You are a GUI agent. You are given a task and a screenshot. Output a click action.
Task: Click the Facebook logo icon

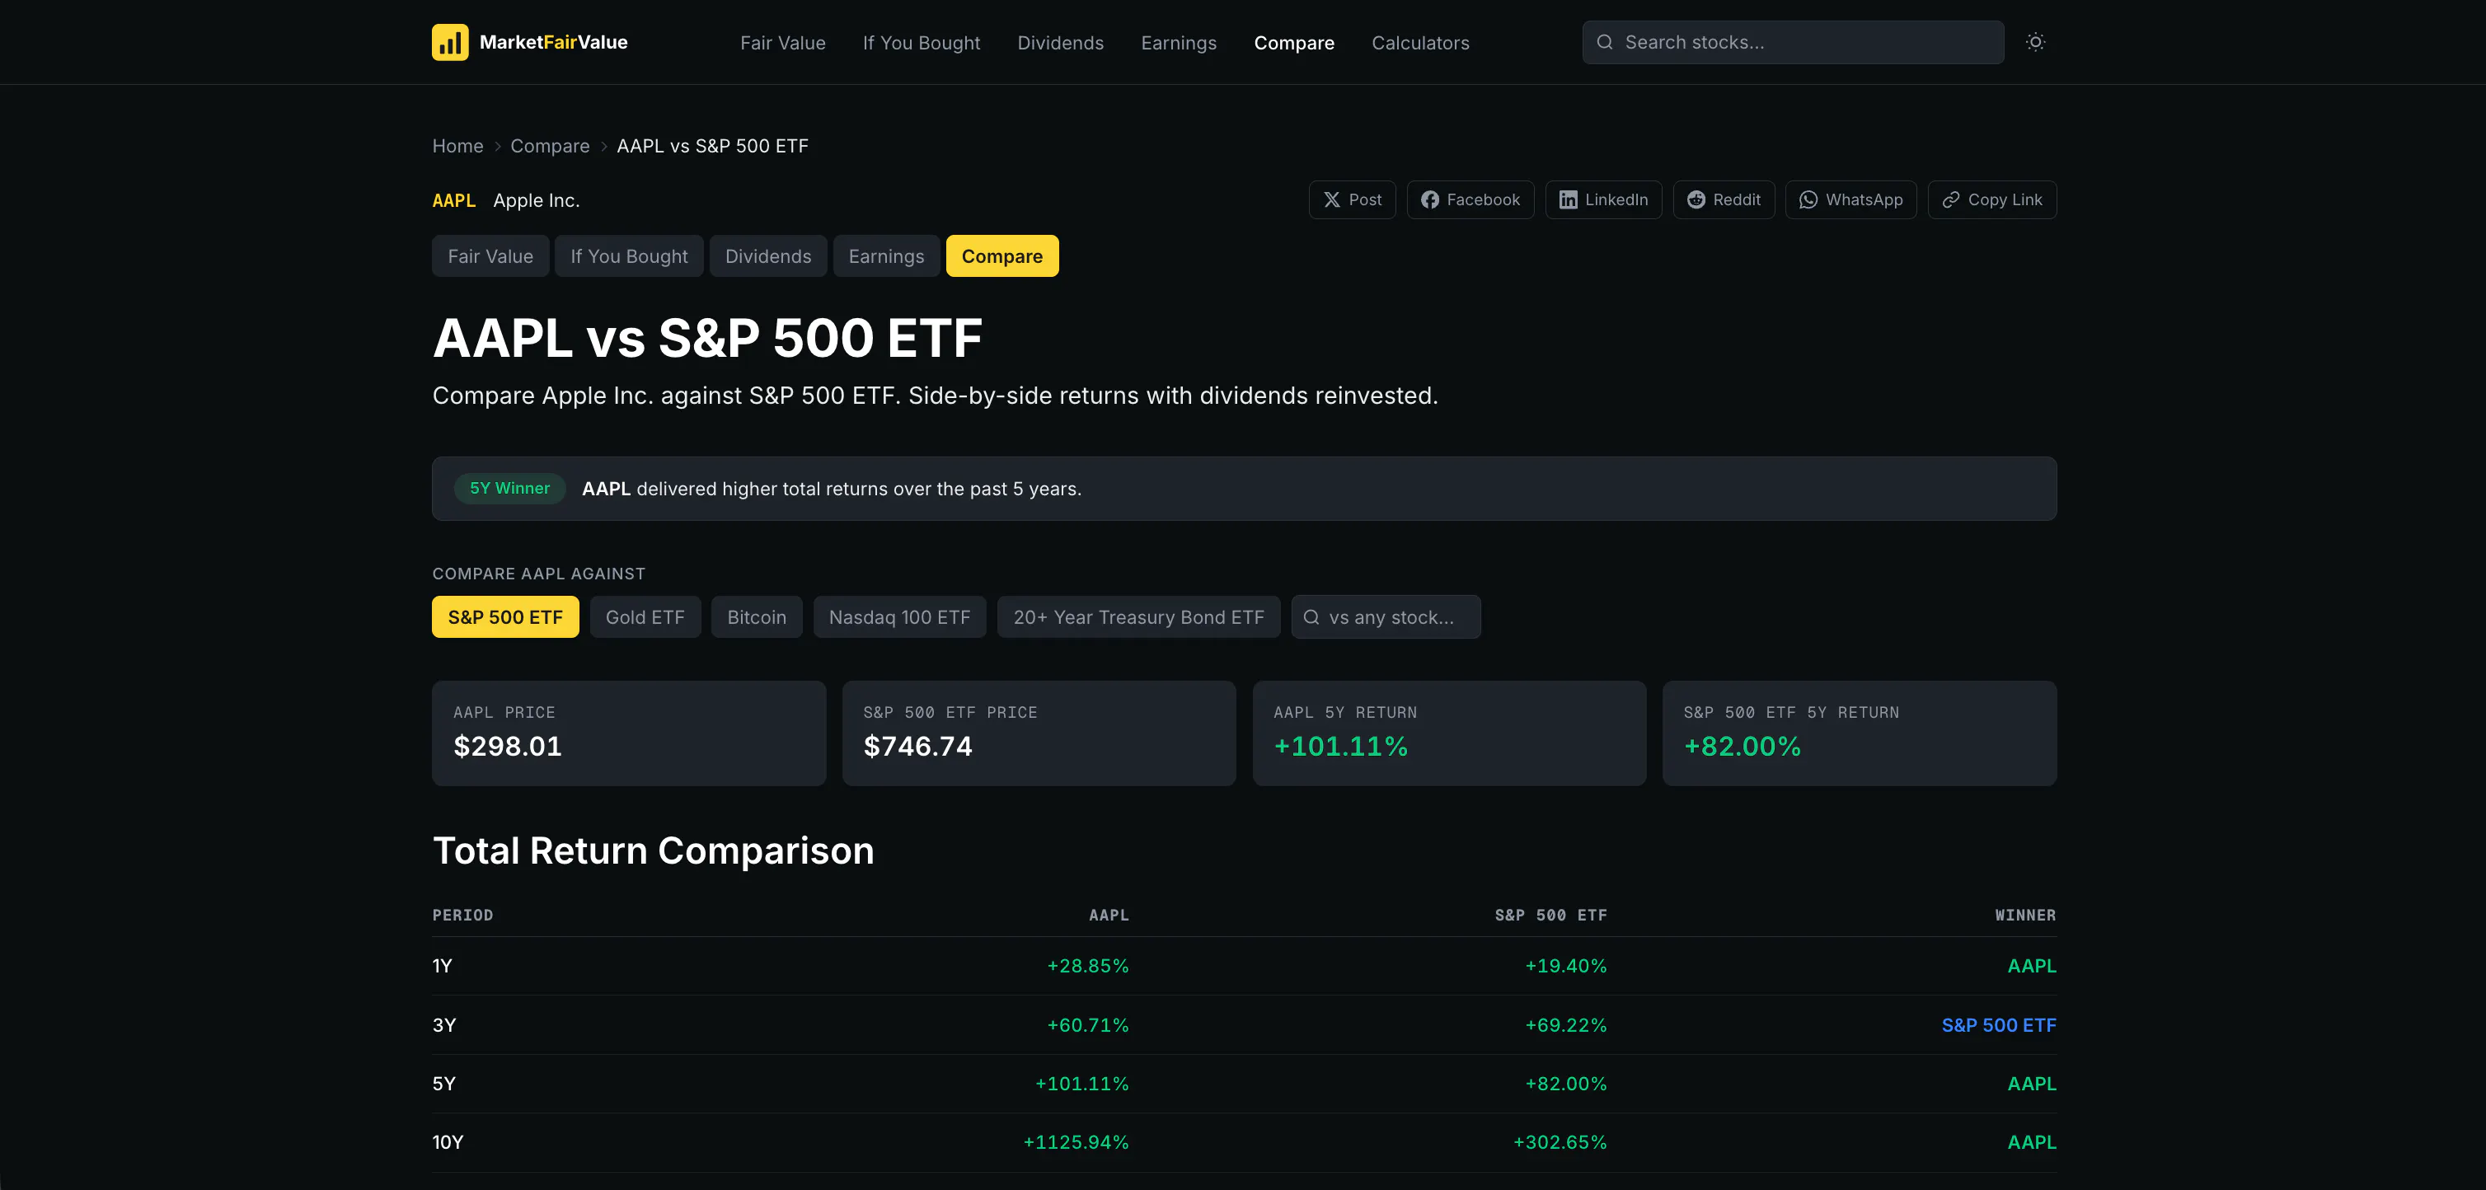tap(1429, 199)
